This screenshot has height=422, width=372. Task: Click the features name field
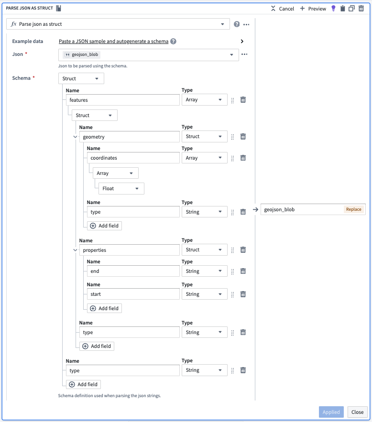coord(122,100)
